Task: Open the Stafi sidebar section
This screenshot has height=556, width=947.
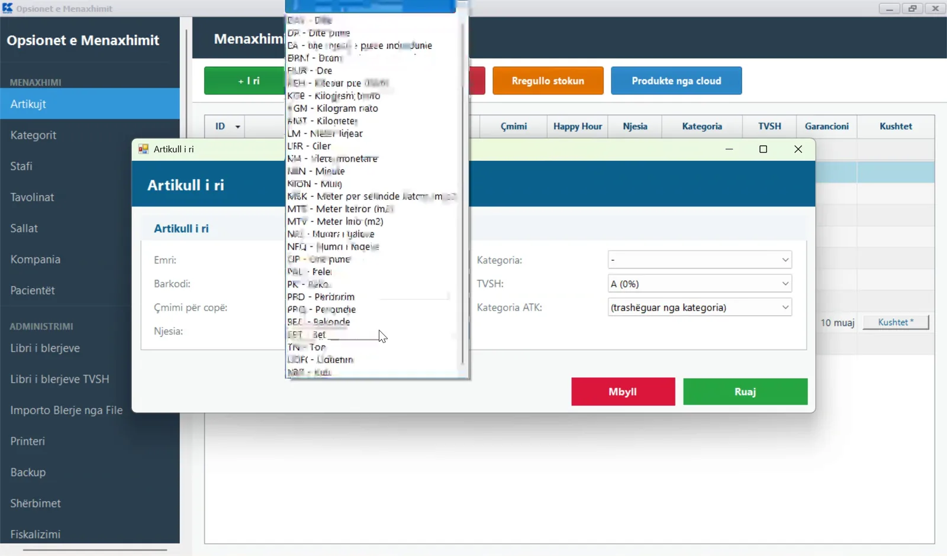Action: coord(90,166)
